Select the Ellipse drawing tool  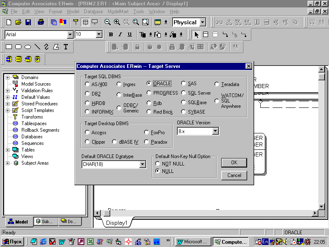(28, 47)
